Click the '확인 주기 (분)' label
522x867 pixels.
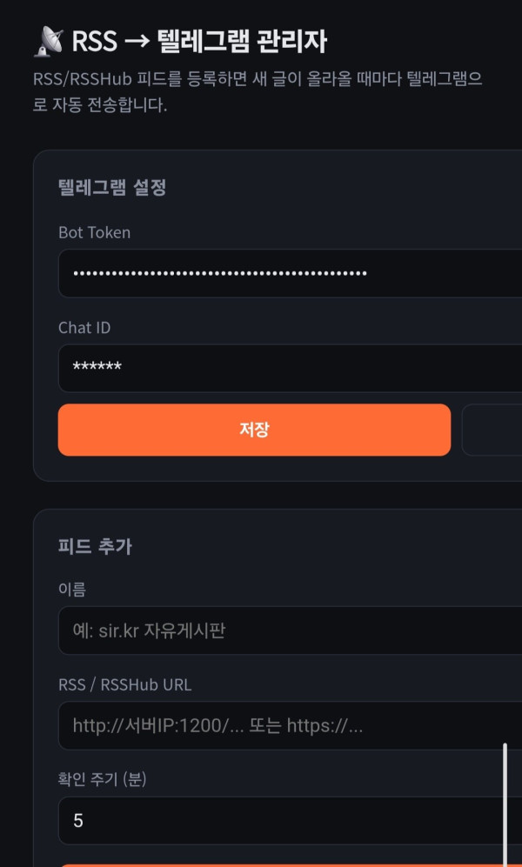click(x=103, y=780)
